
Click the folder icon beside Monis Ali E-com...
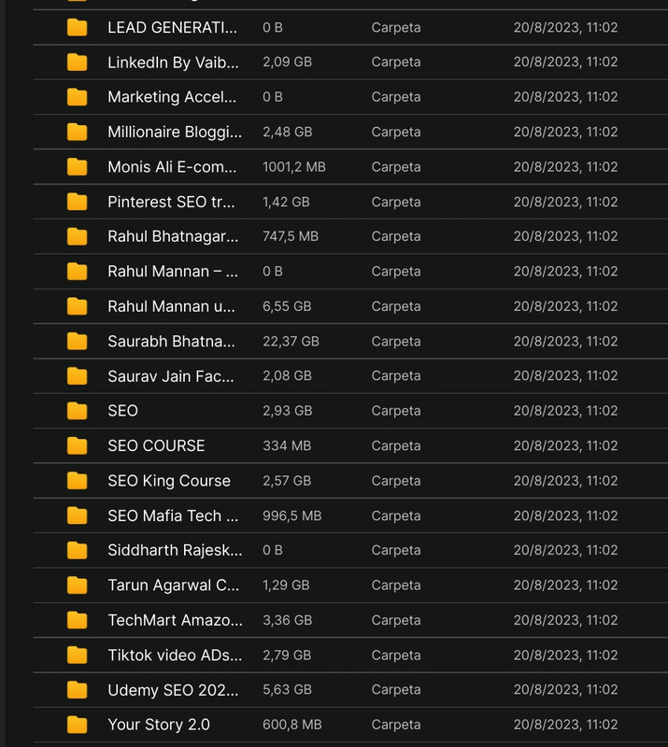click(x=77, y=167)
